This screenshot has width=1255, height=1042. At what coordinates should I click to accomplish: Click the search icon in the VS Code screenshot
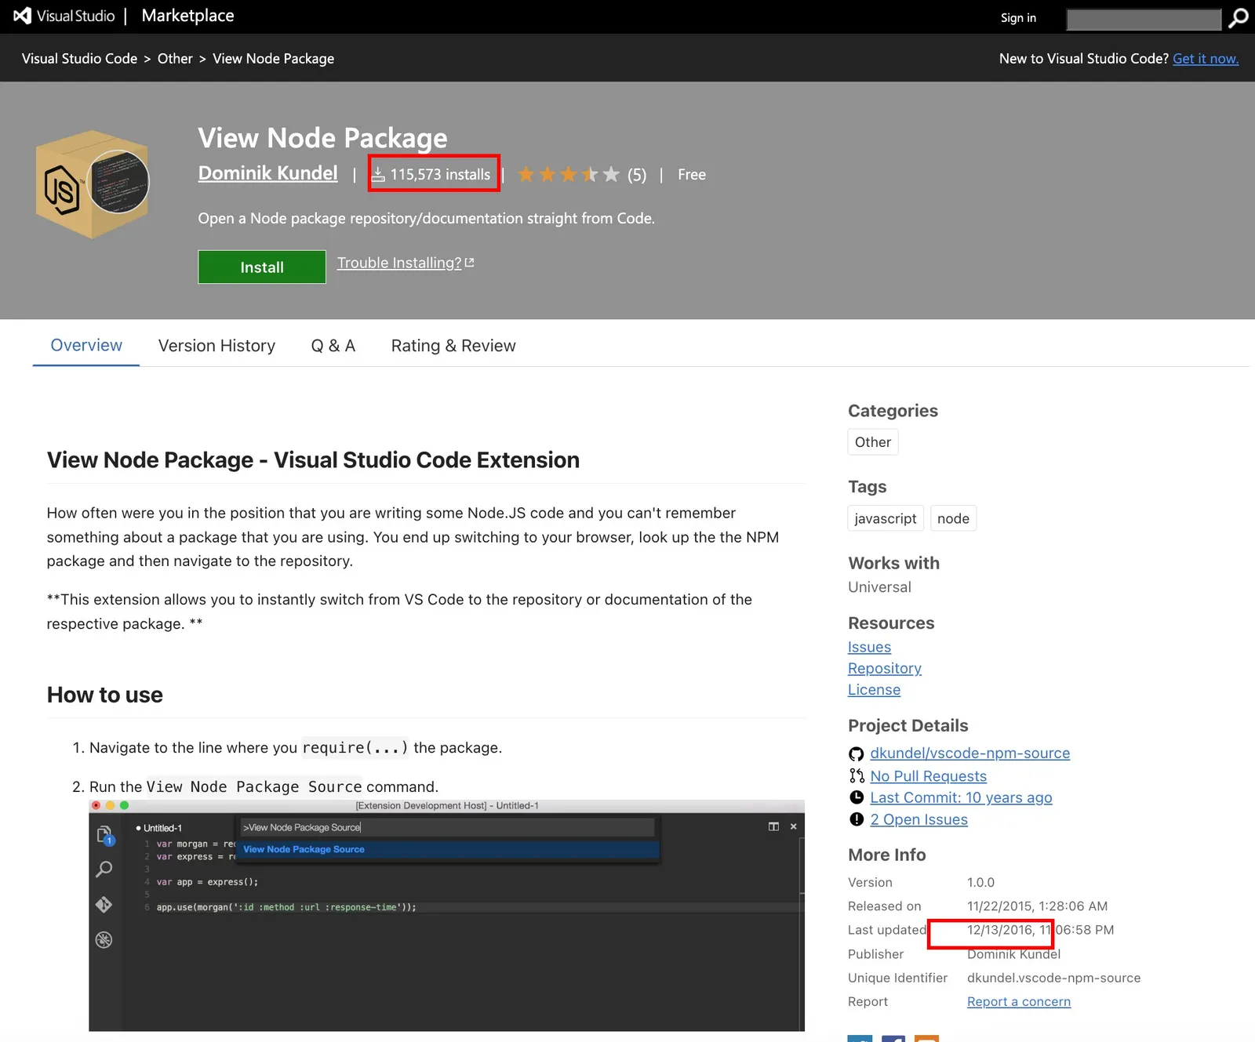pos(104,870)
